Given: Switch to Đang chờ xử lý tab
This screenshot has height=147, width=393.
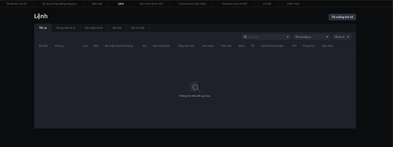Looking at the screenshot, I should coord(66,28).
